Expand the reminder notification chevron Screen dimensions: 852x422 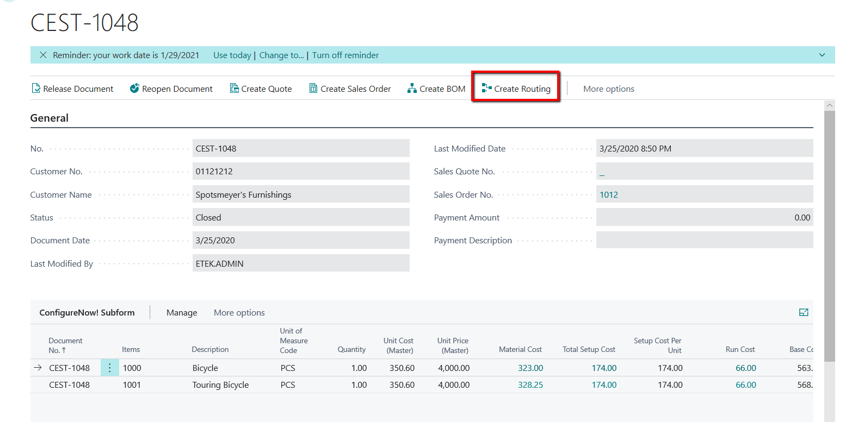coord(822,55)
